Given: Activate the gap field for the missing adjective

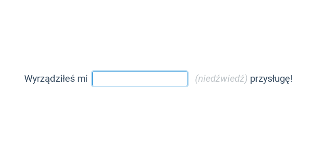Looking at the screenshot, I should click(140, 79).
